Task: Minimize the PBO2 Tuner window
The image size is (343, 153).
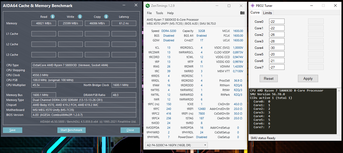Action: click(311, 5)
